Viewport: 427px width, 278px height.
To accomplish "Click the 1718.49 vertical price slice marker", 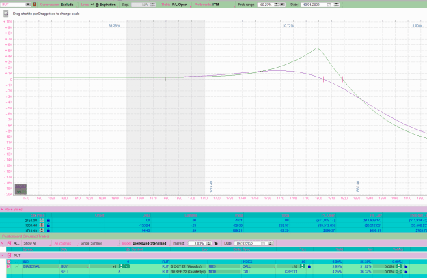I will tap(215, 107).
